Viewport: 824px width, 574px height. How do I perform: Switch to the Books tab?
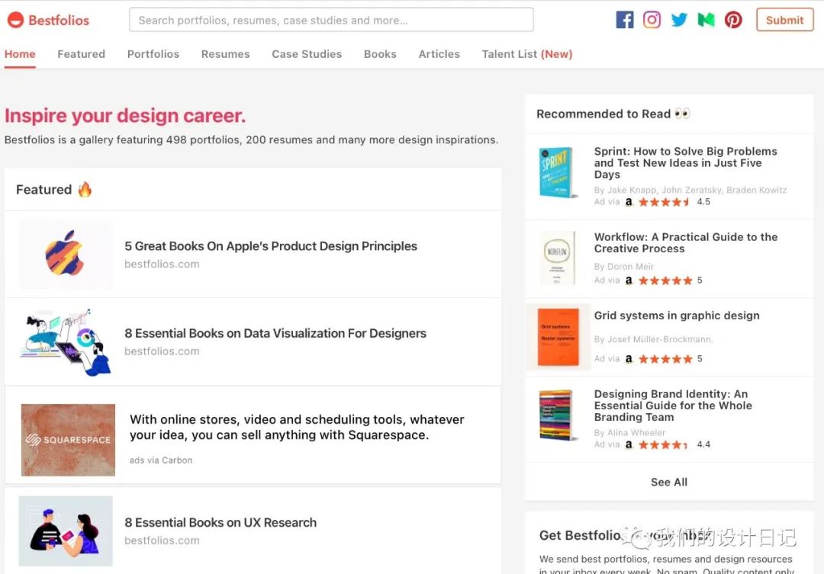380,54
